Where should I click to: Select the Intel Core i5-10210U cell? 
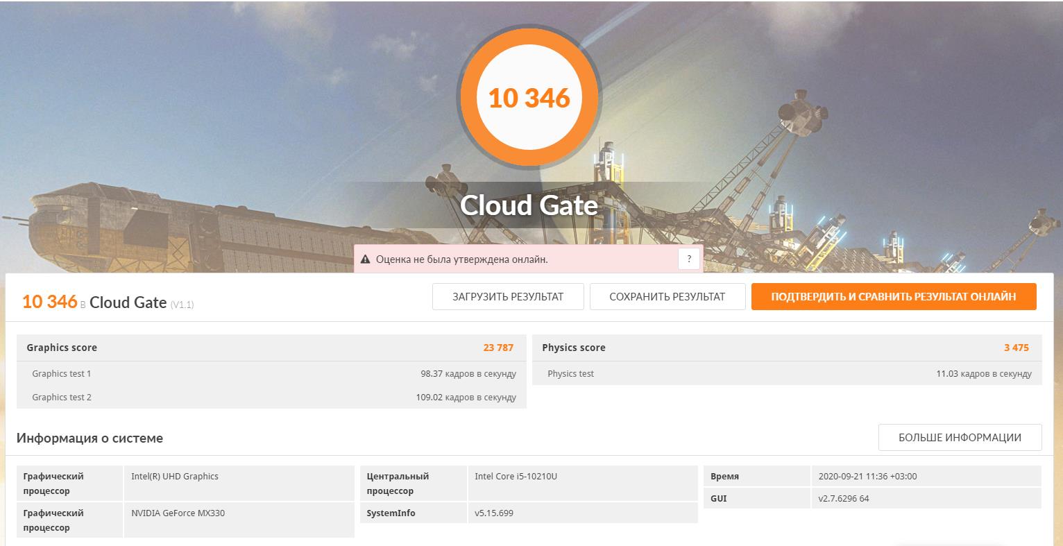point(583,484)
